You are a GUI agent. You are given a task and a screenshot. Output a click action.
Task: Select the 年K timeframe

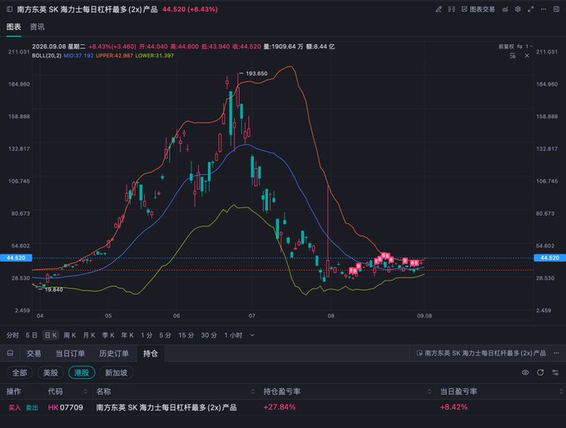pyautogui.click(x=127, y=336)
